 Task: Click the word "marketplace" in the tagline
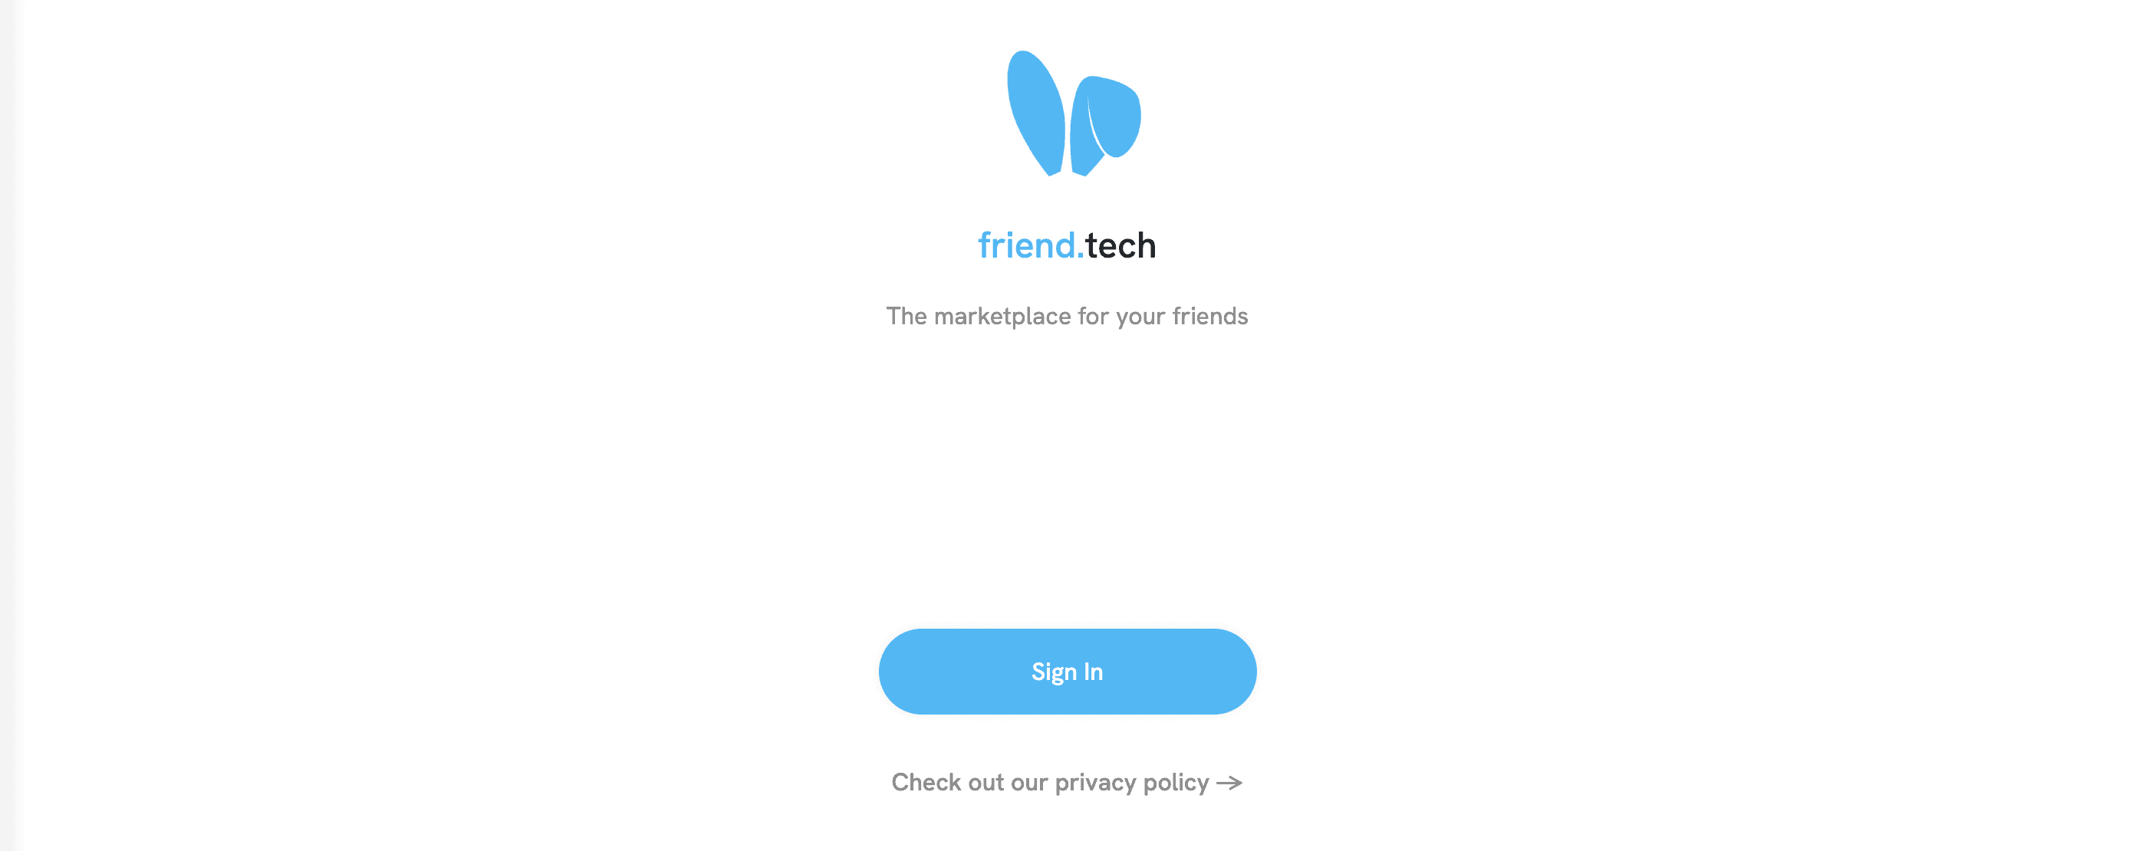[1002, 317]
